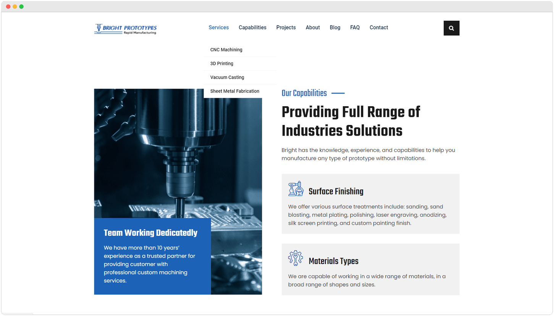This screenshot has height=316, width=554.
Task: Choose Sheet Metal Fabrication in the dropdown
Action: pos(240,91)
